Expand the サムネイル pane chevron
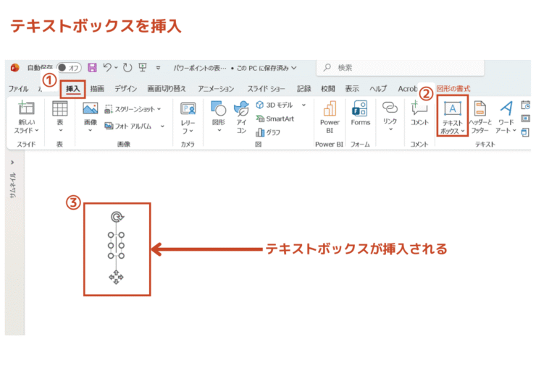This screenshot has width=536, height=365. click(x=12, y=163)
